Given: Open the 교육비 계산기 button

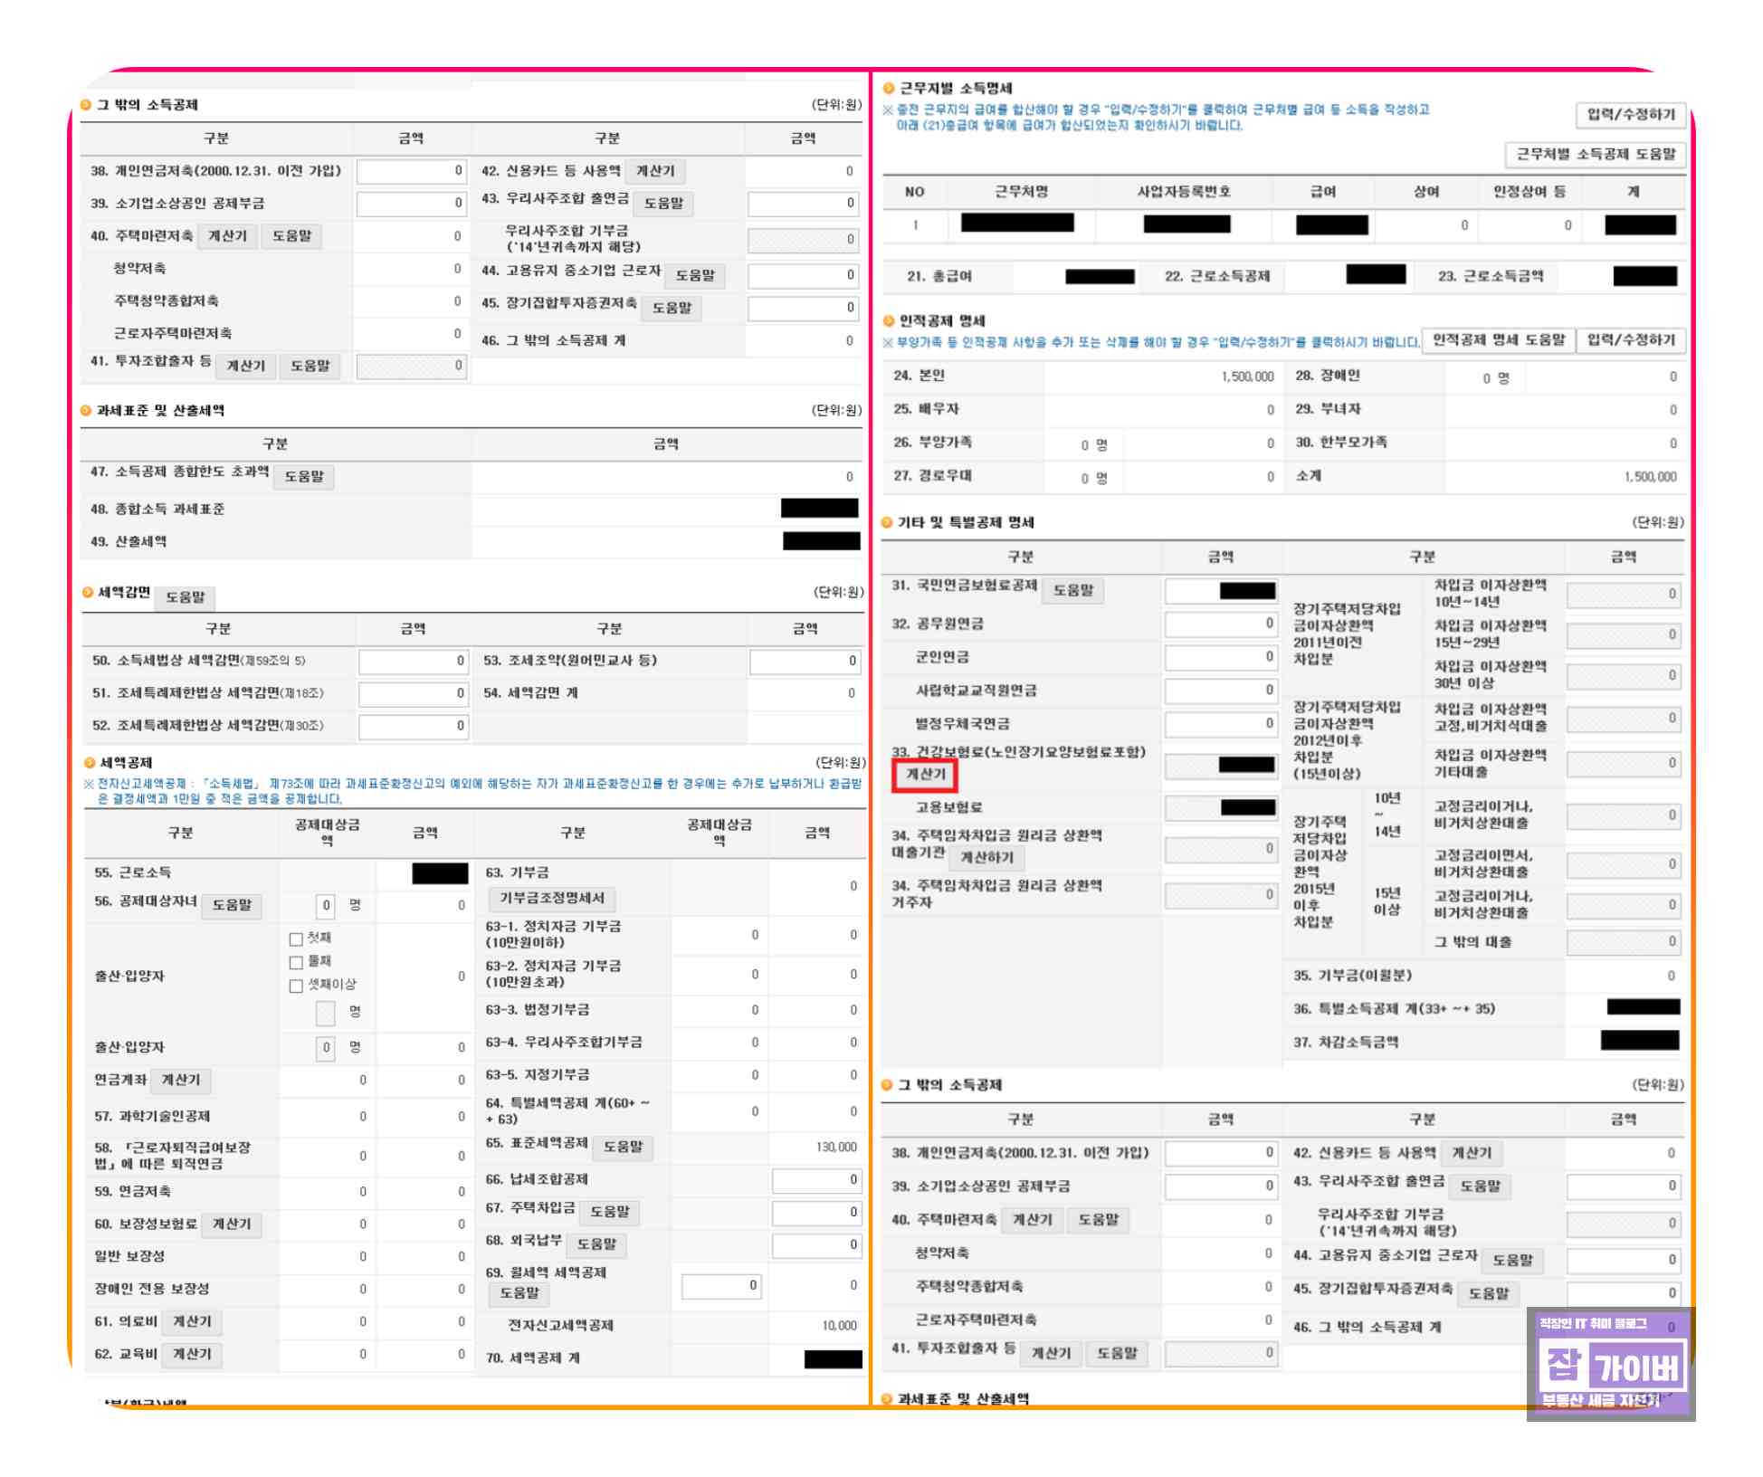Looking at the screenshot, I should click(x=192, y=1355).
